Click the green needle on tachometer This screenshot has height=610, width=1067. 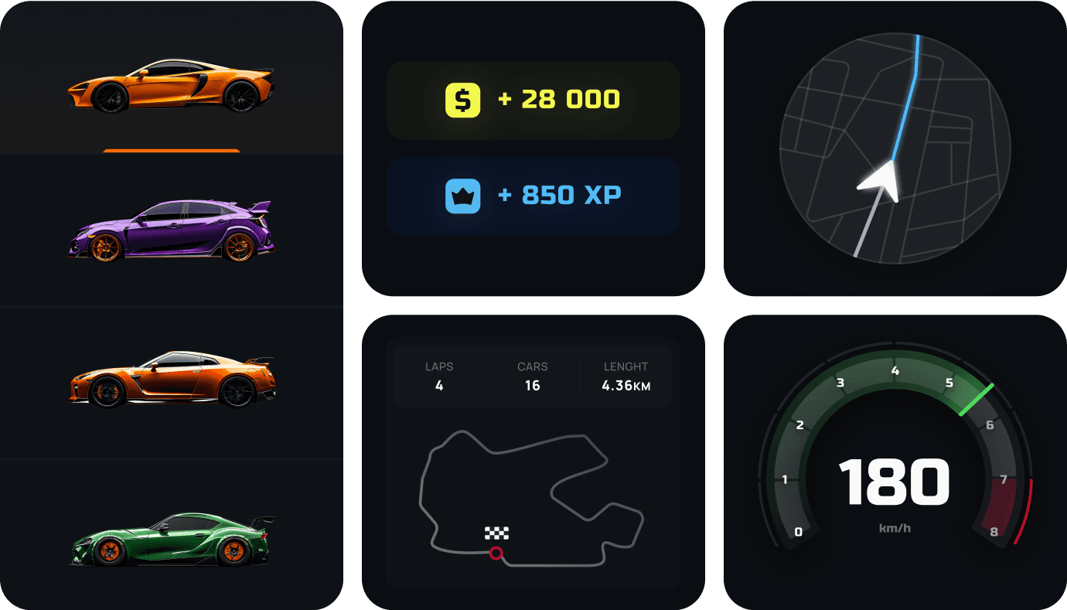click(977, 399)
